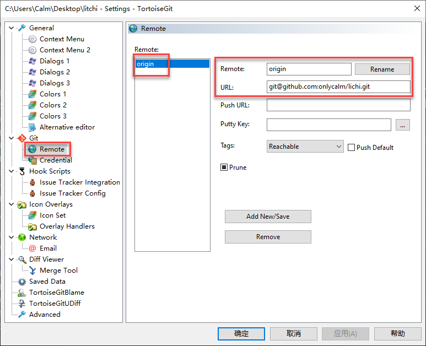This screenshot has width=426, height=346.
Task: Select Issue Tracker Config page
Action: coord(73,193)
